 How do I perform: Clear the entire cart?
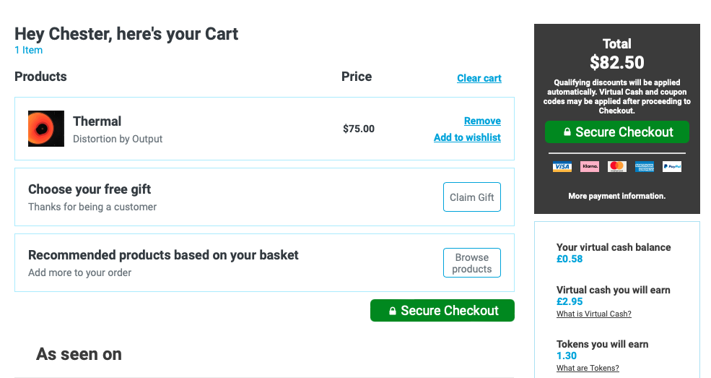pos(479,78)
